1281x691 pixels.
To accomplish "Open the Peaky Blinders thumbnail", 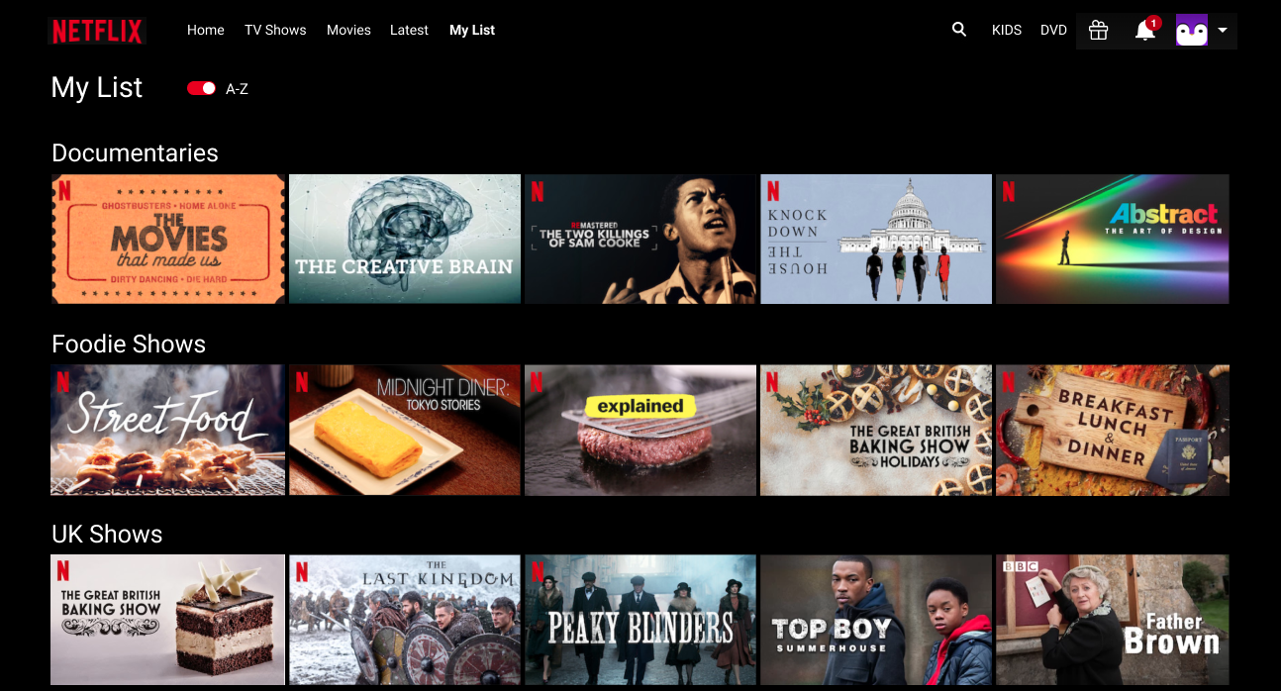I will [640, 620].
